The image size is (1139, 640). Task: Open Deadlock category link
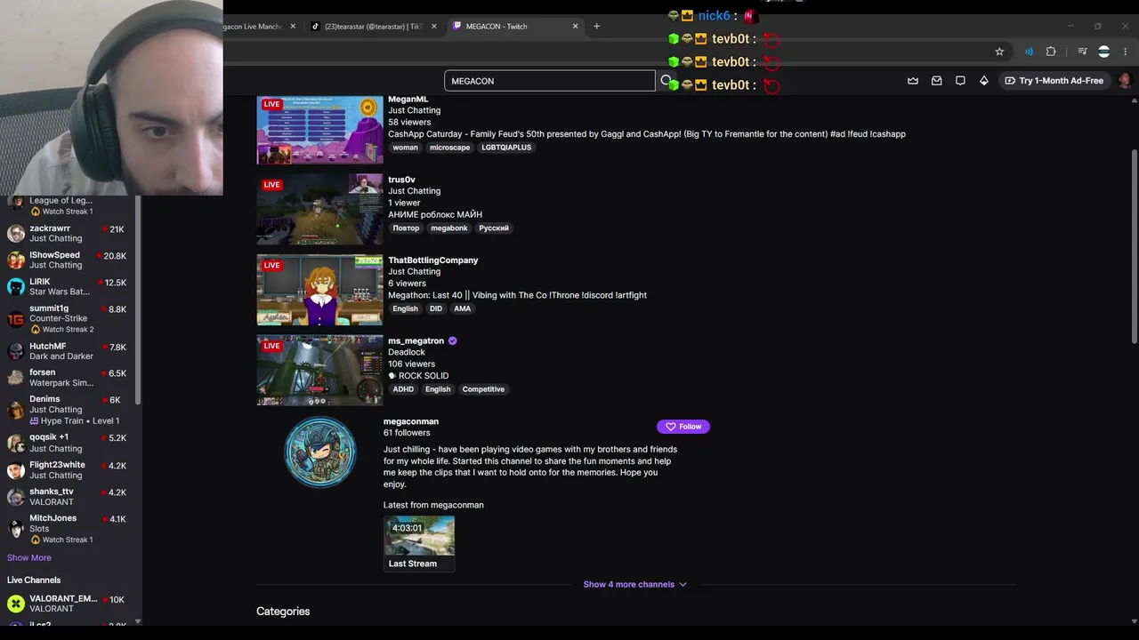tap(407, 353)
